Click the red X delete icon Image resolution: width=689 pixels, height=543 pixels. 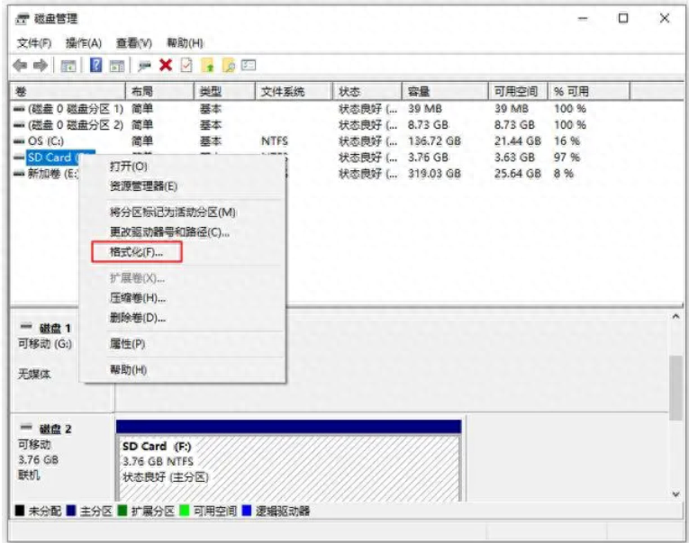(x=166, y=66)
